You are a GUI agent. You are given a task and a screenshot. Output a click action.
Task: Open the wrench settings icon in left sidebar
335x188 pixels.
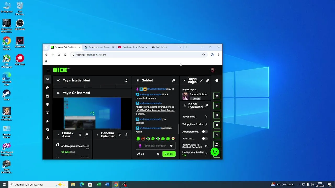click(x=47, y=121)
